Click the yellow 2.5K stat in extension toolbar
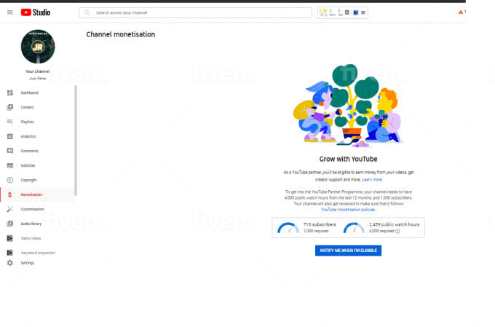This screenshot has height=327, width=495. click(x=323, y=11)
